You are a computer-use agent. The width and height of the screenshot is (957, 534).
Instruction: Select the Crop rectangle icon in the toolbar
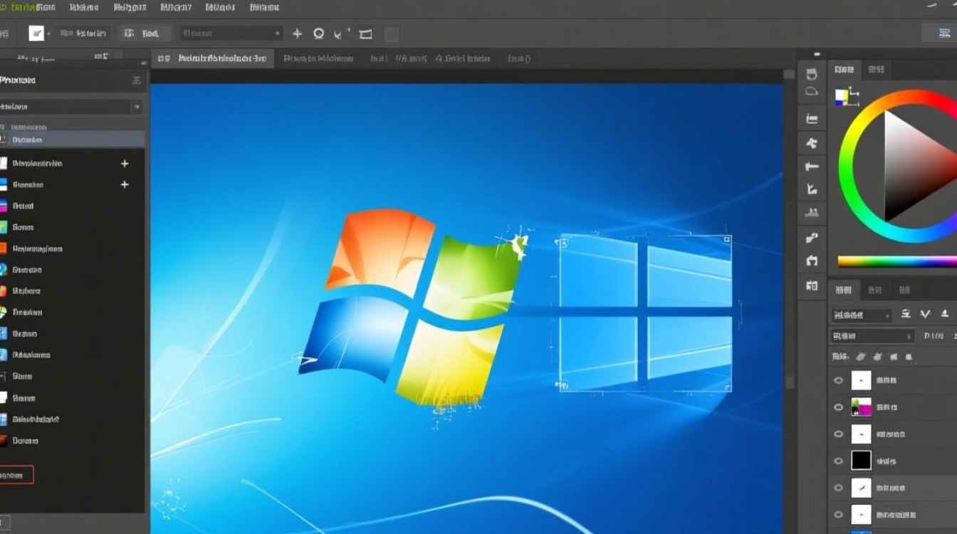(365, 33)
